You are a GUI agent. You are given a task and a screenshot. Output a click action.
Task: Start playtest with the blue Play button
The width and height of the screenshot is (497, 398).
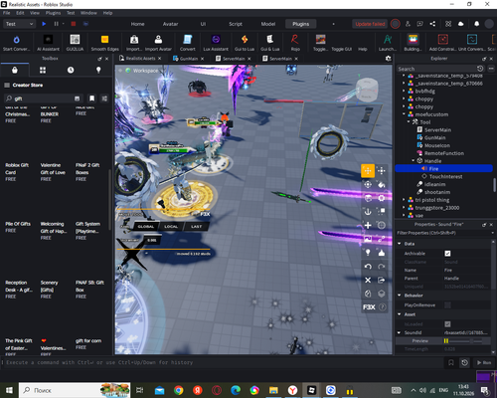44,24
